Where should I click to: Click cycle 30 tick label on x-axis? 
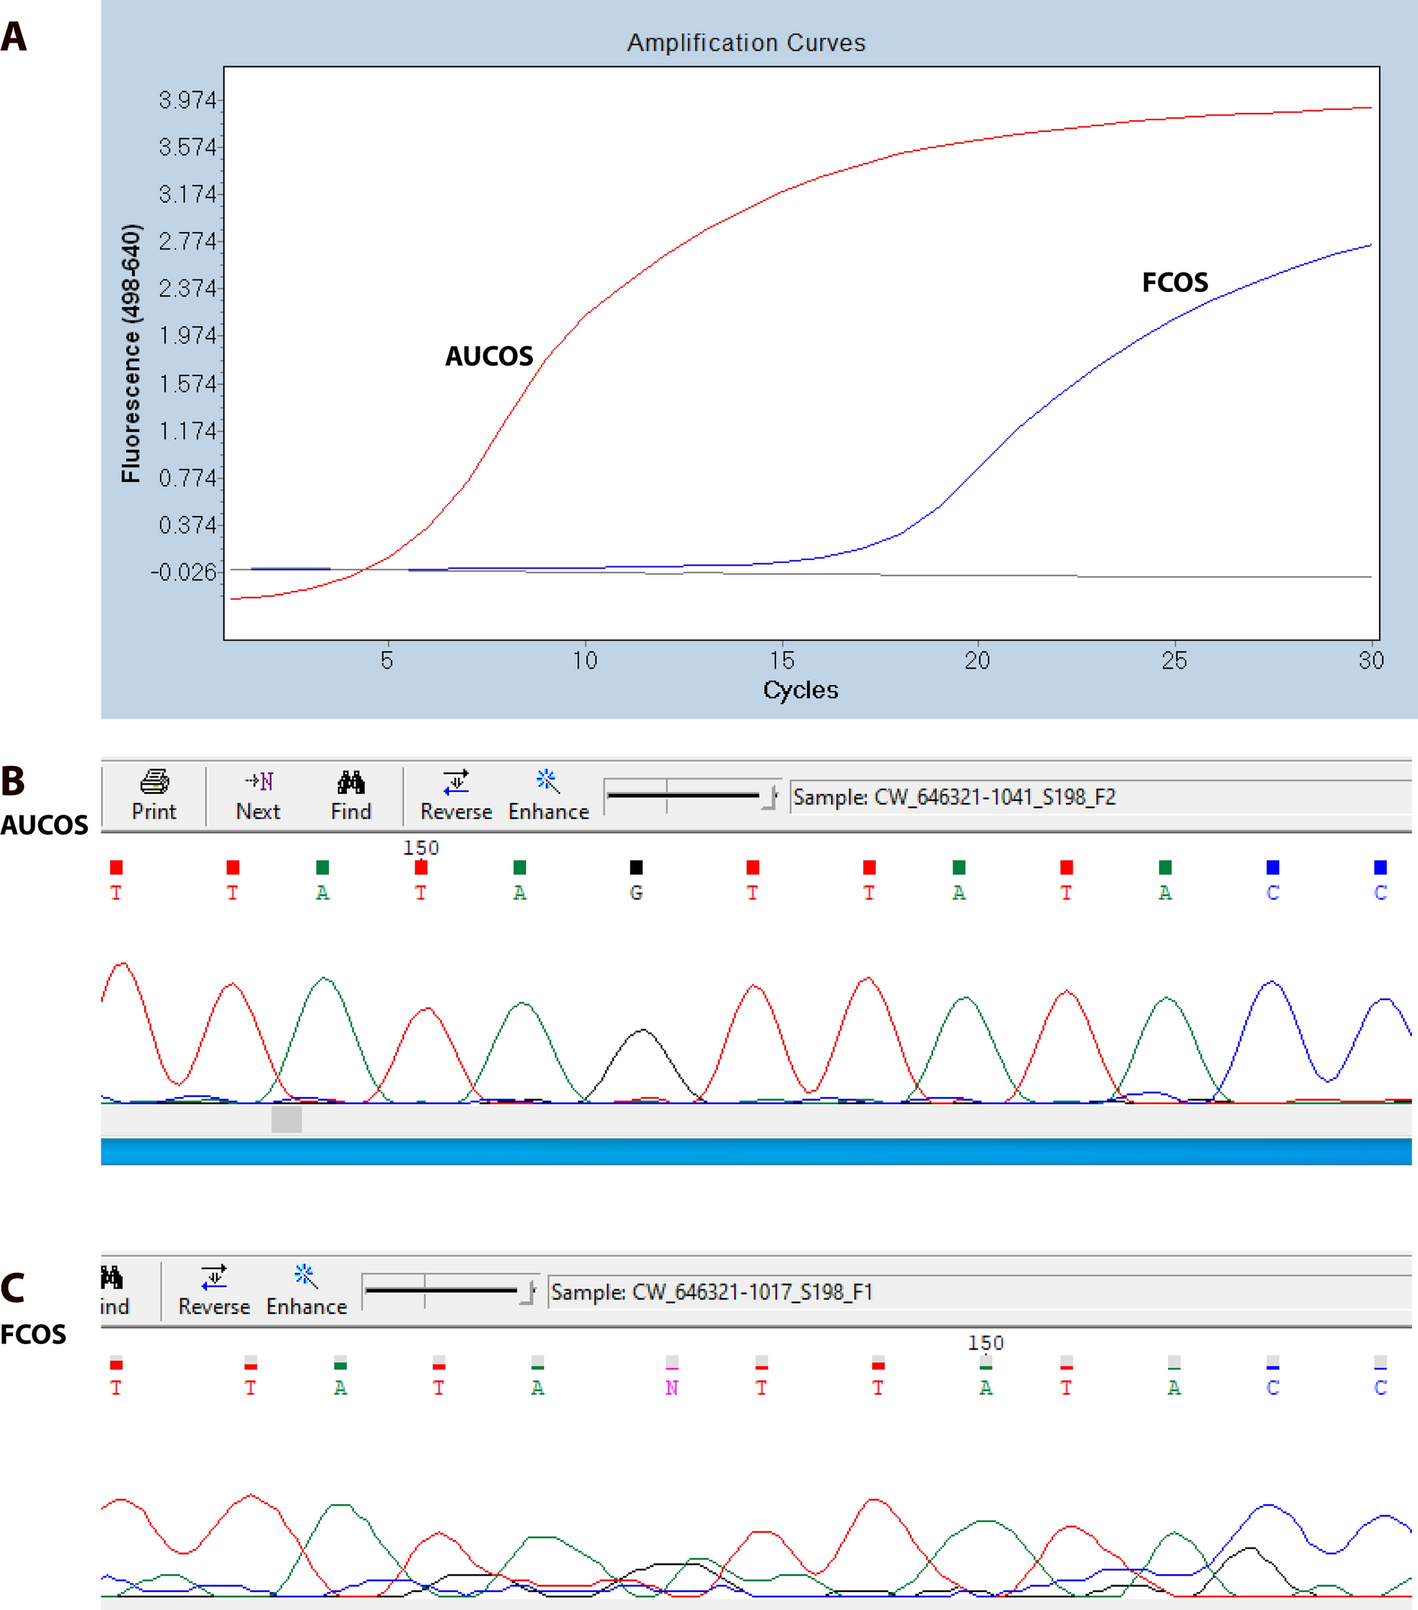coord(1371,660)
